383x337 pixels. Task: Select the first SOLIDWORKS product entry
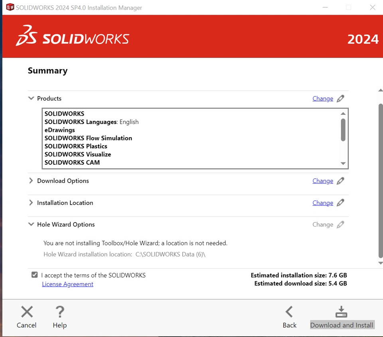pos(64,114)
